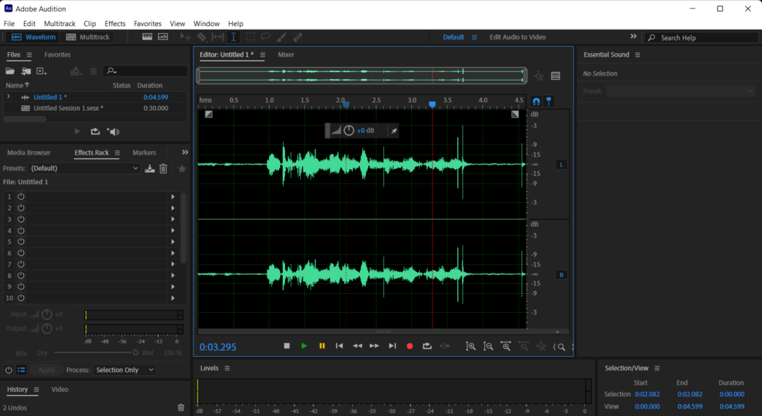
Task: Click the Files panel play preview icon
Action: point(78,131)
